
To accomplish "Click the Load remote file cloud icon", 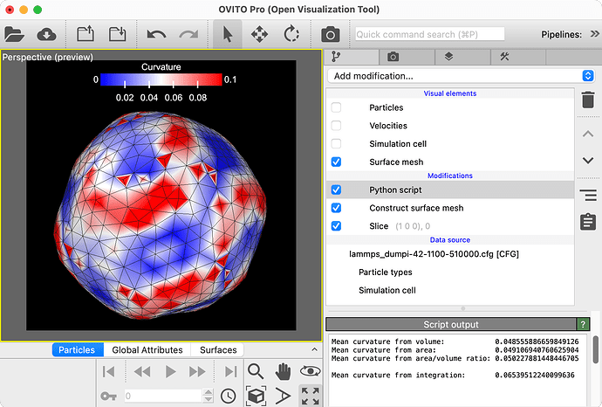I will coord(46,35).
